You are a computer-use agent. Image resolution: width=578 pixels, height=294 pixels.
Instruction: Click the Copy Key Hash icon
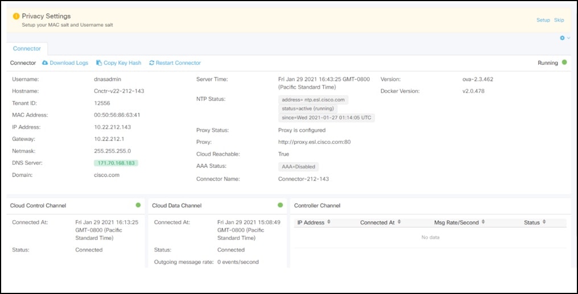[x=99, y=63]
